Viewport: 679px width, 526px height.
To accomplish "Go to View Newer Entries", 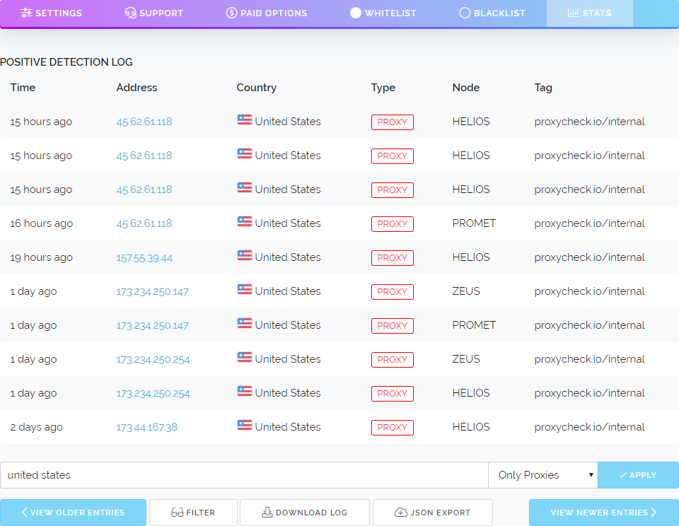I will click(x=603, y=513).
